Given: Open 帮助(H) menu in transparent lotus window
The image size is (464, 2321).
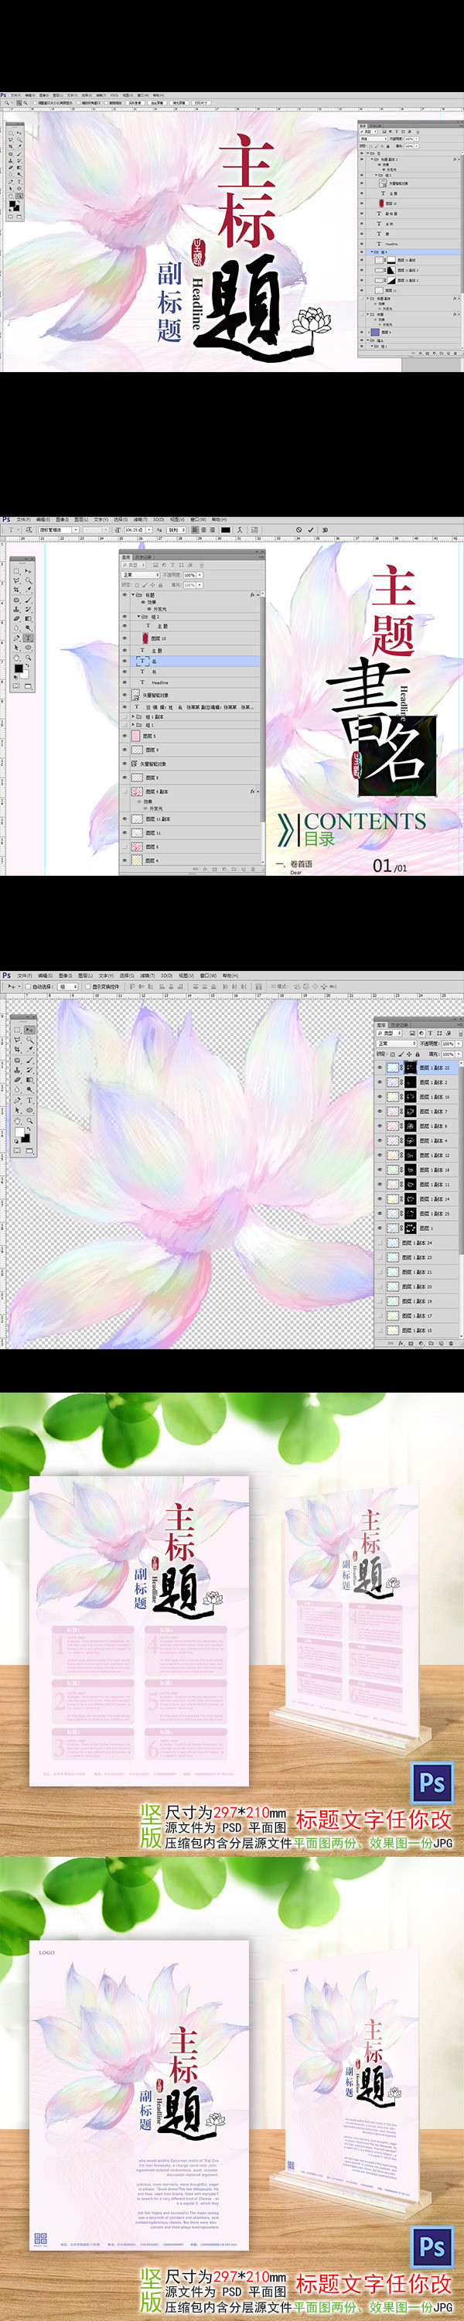Looking at the screenshot, I should [230, 976].
